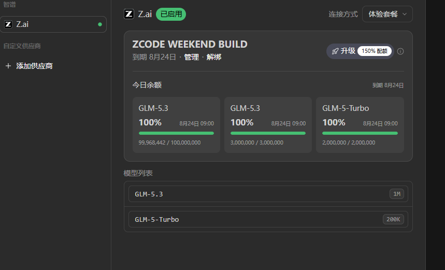
Task: Click the green status dot on Z.ai entry
Action: coord(100,24)
